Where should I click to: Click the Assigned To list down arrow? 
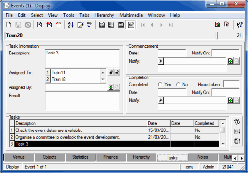pyautogui.click(x=103, y=79)
